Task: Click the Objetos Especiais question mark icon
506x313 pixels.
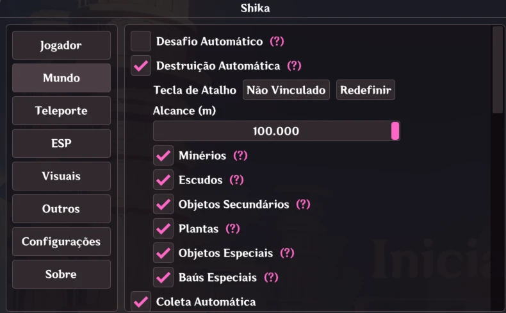Action: 287,253
